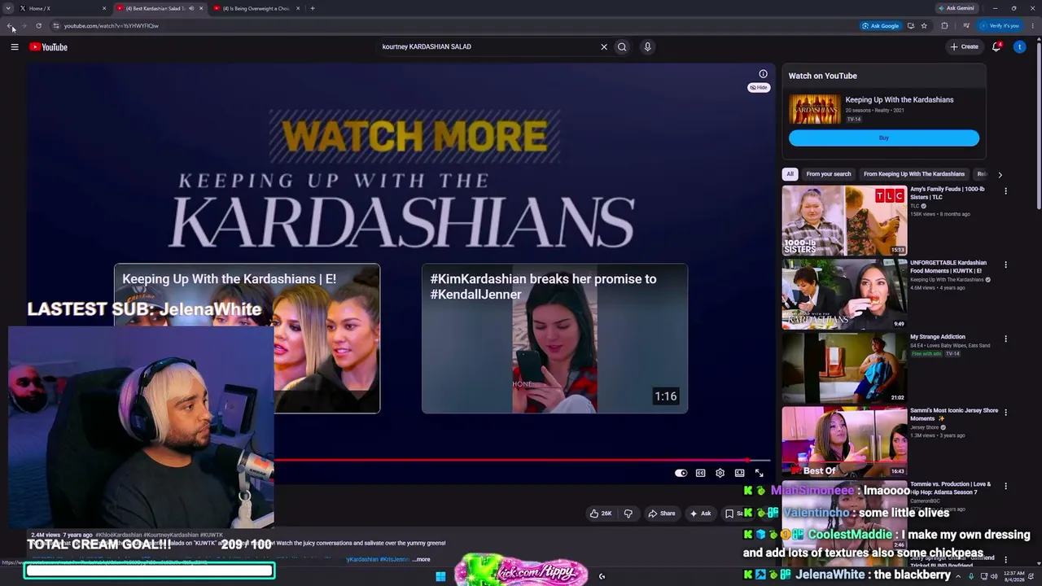The image size is (1042, 586).
Task: Show video info card icon
Action: click(x=763, y=74)
